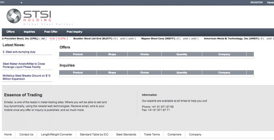Click Shape column header in Inquiries table
Screen dimensions: 274x140
click(x=112, y=72)
